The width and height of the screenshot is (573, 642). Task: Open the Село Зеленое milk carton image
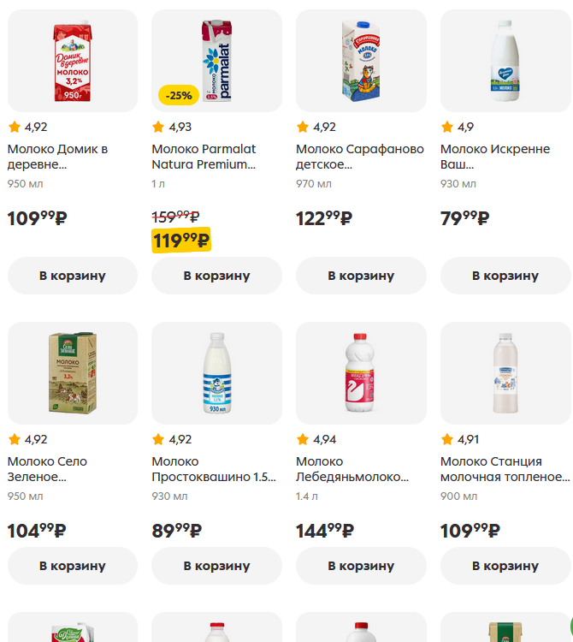point(73,373)
